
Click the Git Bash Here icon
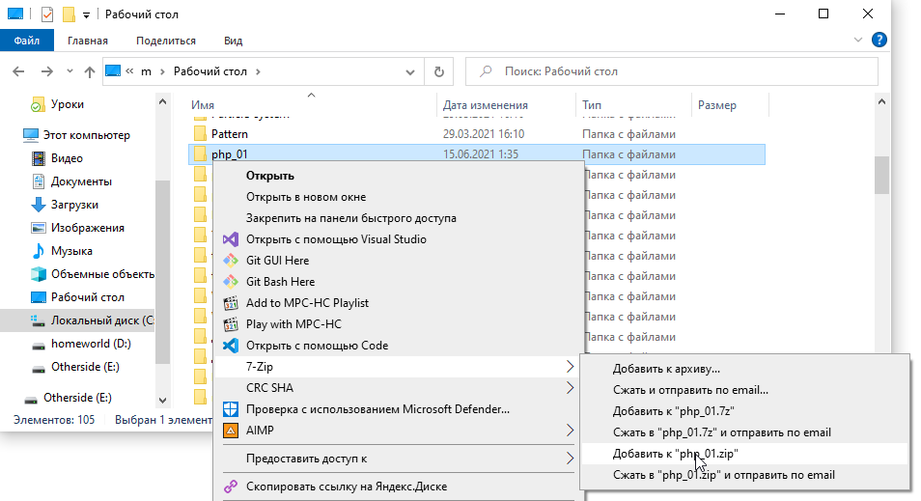coord(230,282)
